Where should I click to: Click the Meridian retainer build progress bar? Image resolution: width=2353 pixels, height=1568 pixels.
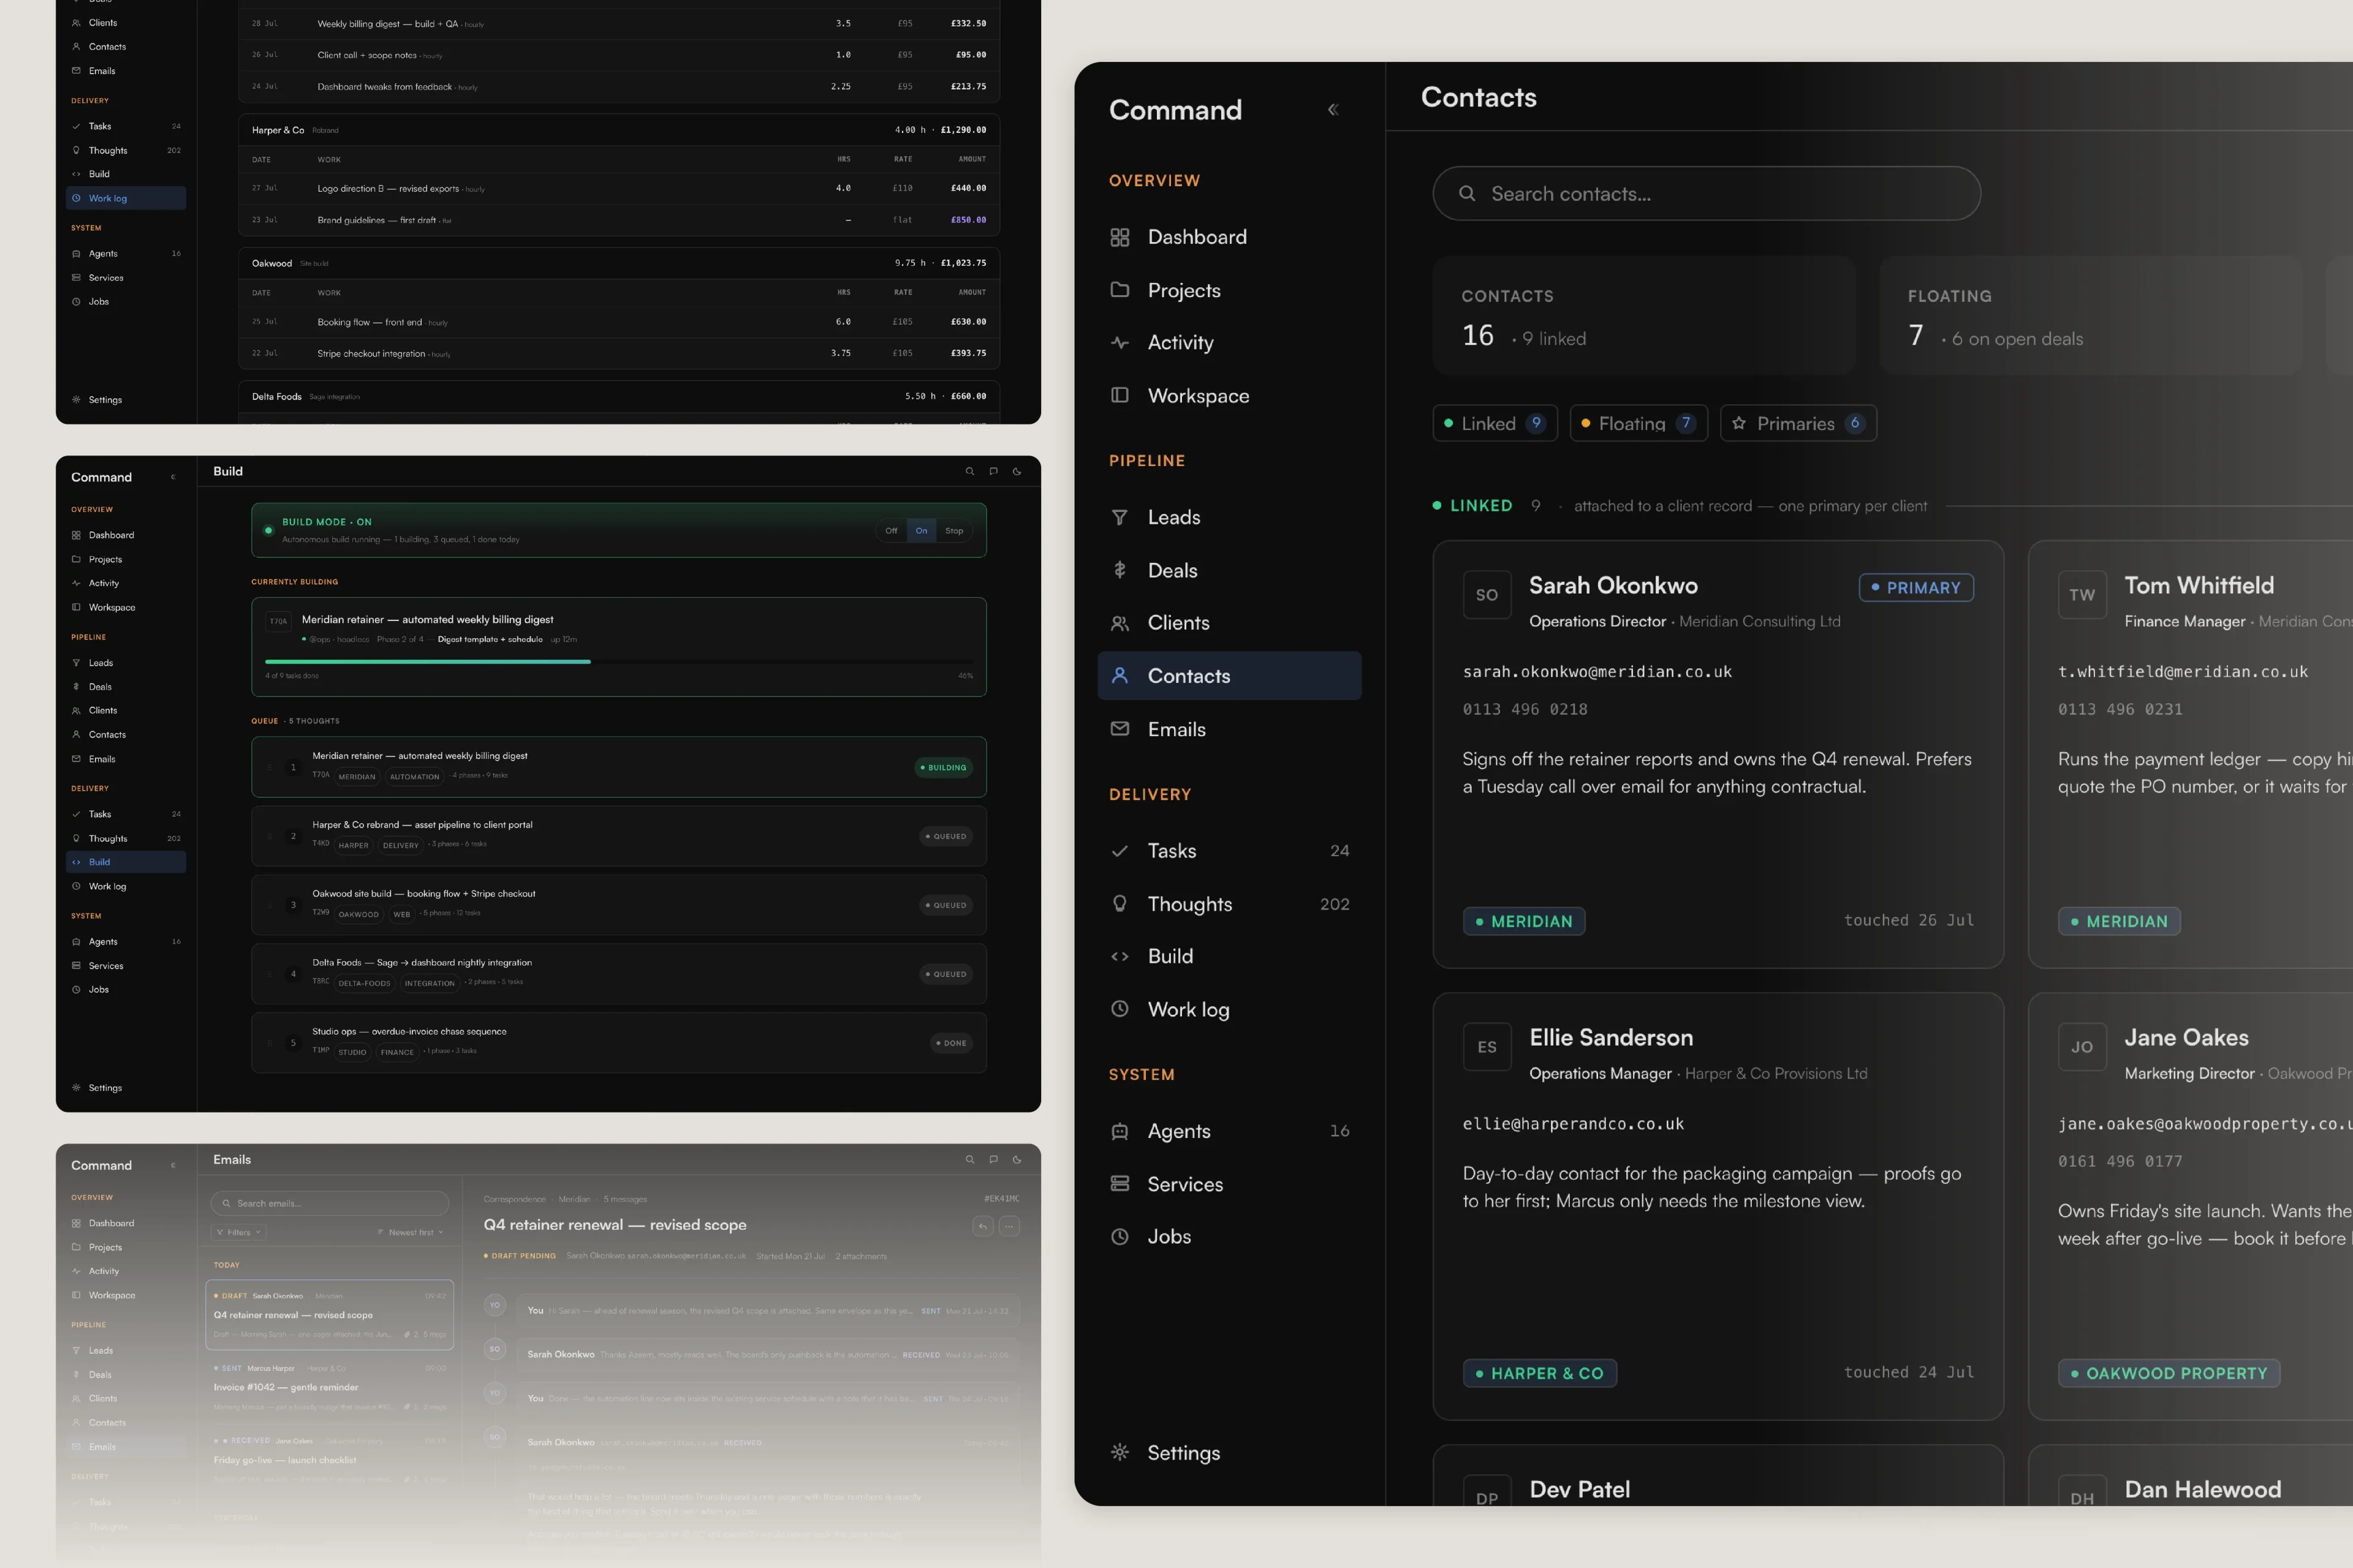618,661
